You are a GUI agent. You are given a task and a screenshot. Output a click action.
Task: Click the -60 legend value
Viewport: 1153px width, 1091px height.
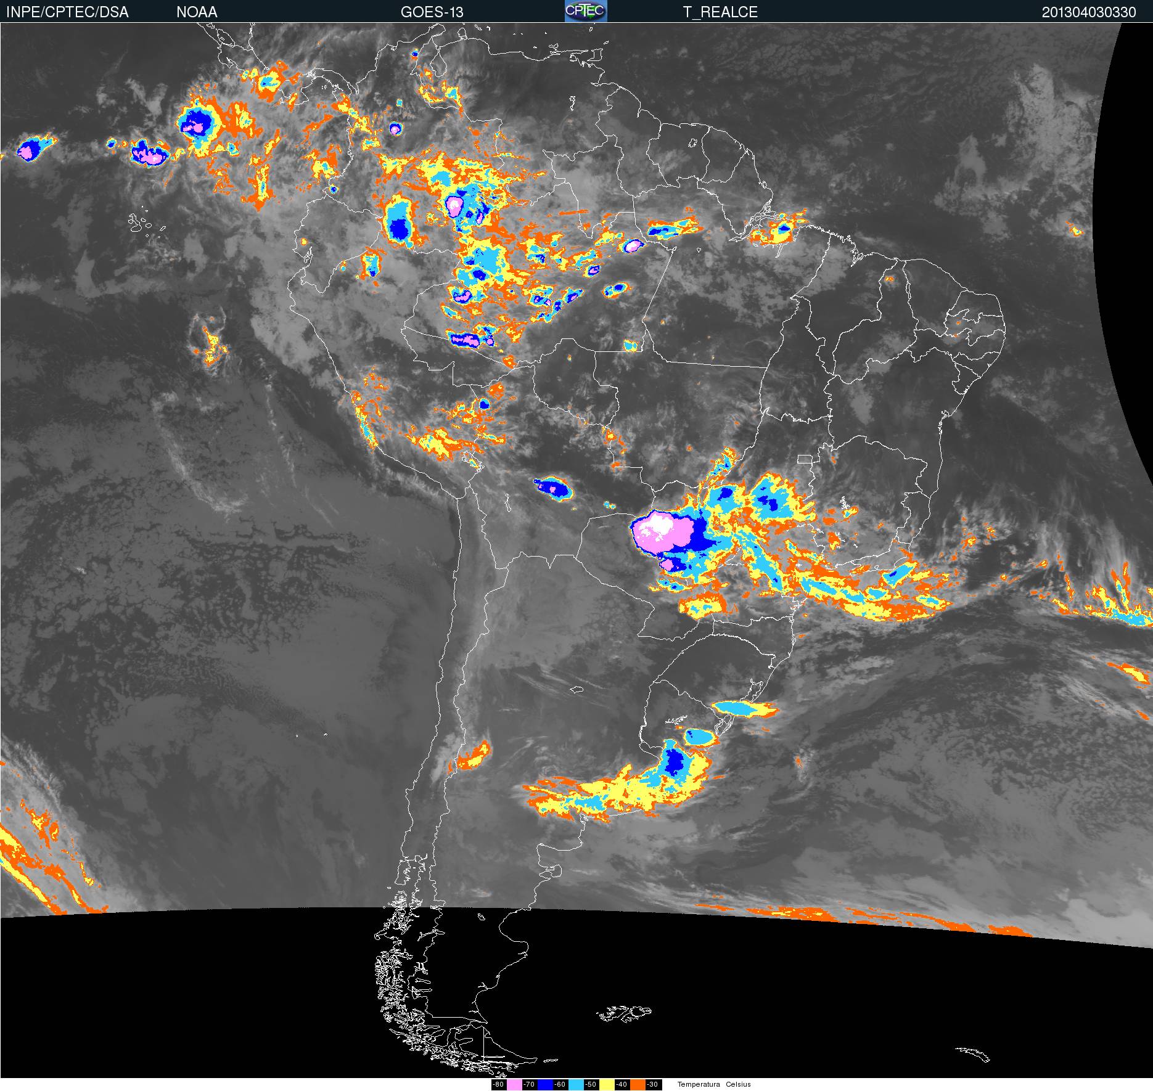click(x=560, y=1085)
